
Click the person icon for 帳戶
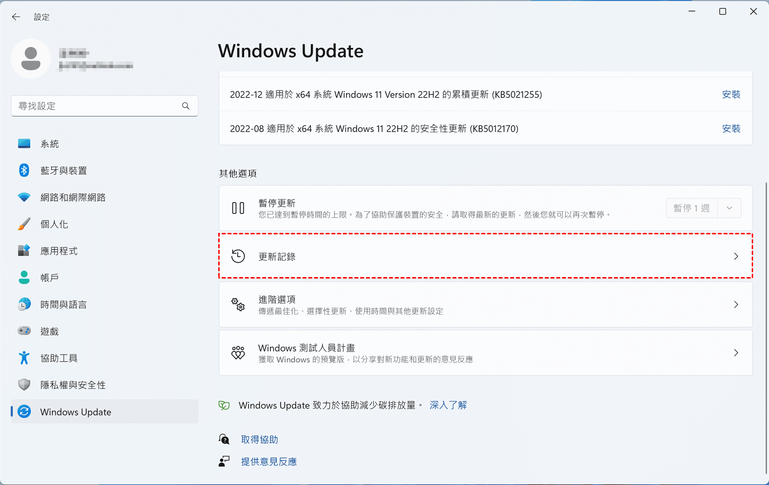point(24,278)
